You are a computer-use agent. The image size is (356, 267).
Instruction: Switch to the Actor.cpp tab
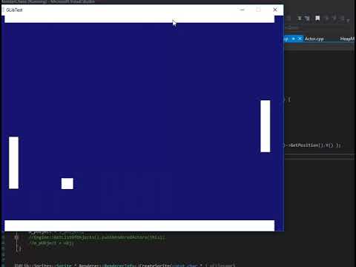pos(314,39)
